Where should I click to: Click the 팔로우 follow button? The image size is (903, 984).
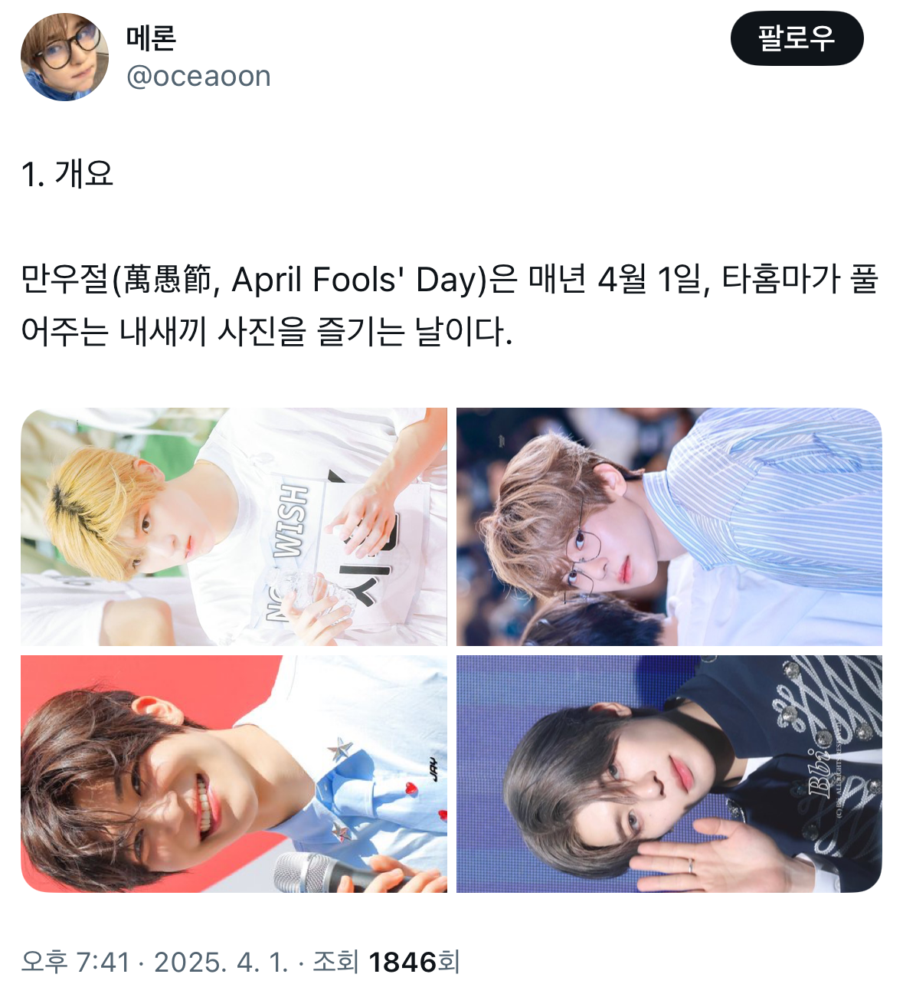pos(797,38)
